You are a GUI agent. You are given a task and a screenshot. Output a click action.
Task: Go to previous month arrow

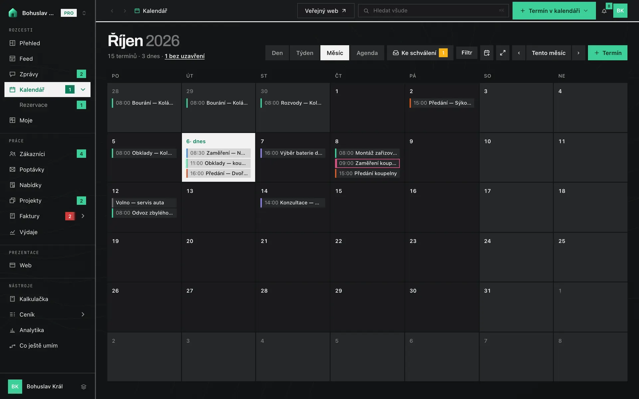[x=519, y=53]
